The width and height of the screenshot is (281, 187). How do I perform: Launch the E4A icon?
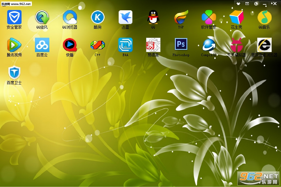pos(126,45)
